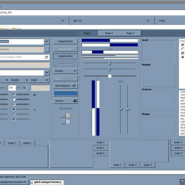185x185 pixels.
Task: Open the Sans Regular 12 font chooser
Action: click(x=66, y=86)
